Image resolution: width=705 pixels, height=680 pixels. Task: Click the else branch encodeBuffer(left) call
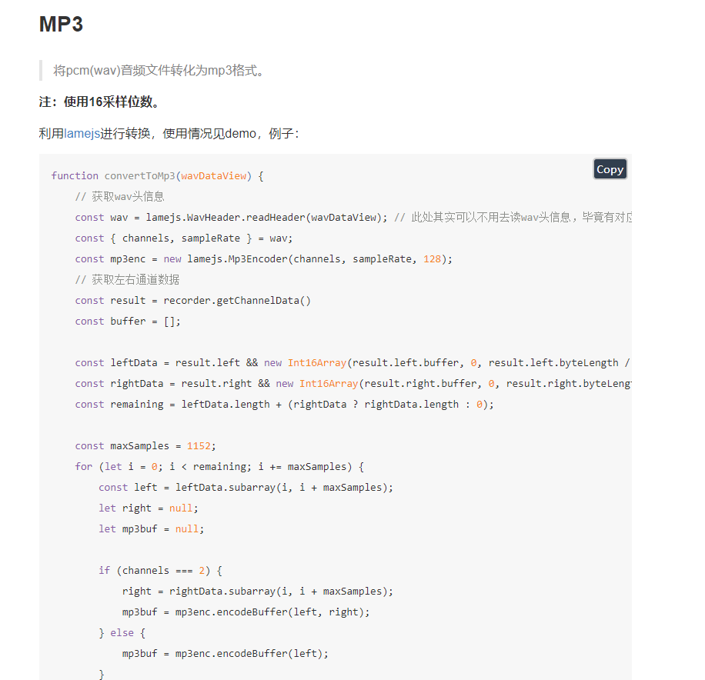click(223, 653)
